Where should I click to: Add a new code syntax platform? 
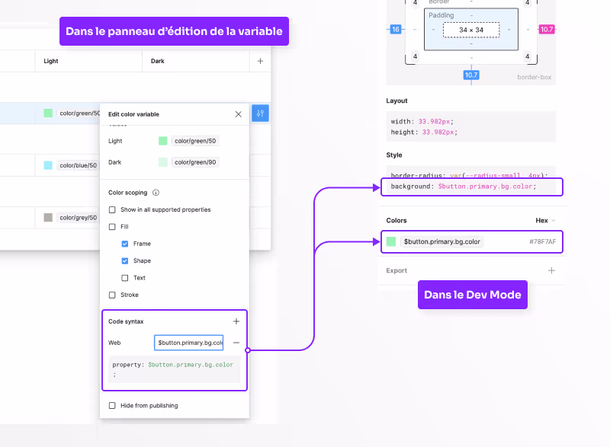click(x=236, y=321)
